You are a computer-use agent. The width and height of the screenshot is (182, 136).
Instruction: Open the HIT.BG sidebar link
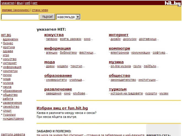pyautogui.click(x=6, y=35)
